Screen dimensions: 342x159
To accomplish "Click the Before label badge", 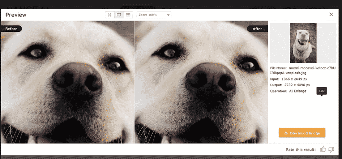I will (11, 29).
